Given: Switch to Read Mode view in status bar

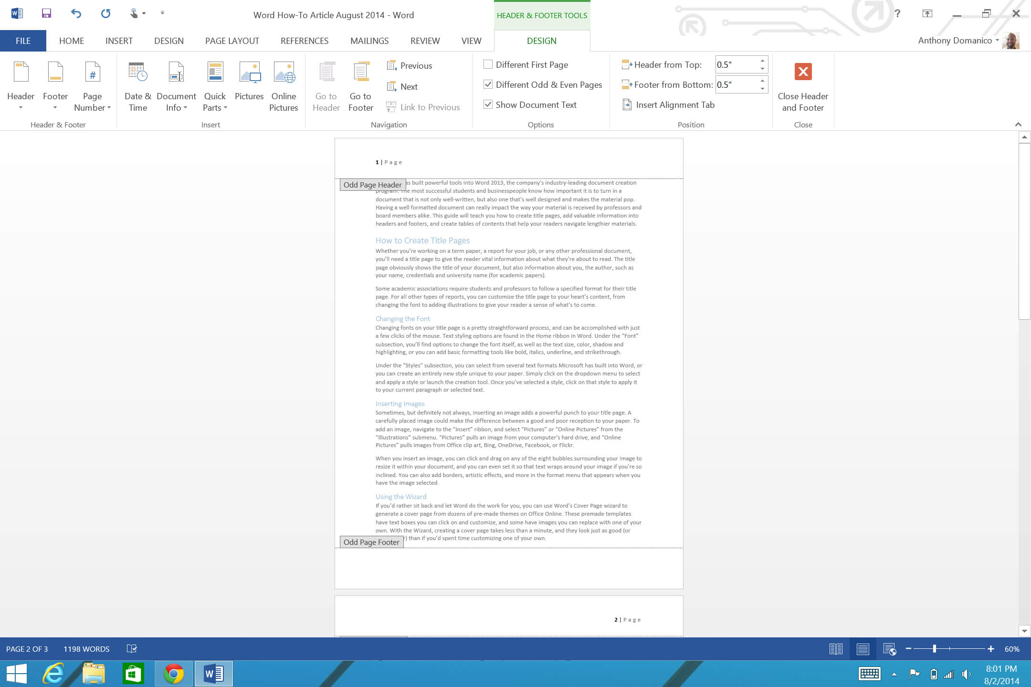Looking at the screenshot, I should (x=836, y=649).
